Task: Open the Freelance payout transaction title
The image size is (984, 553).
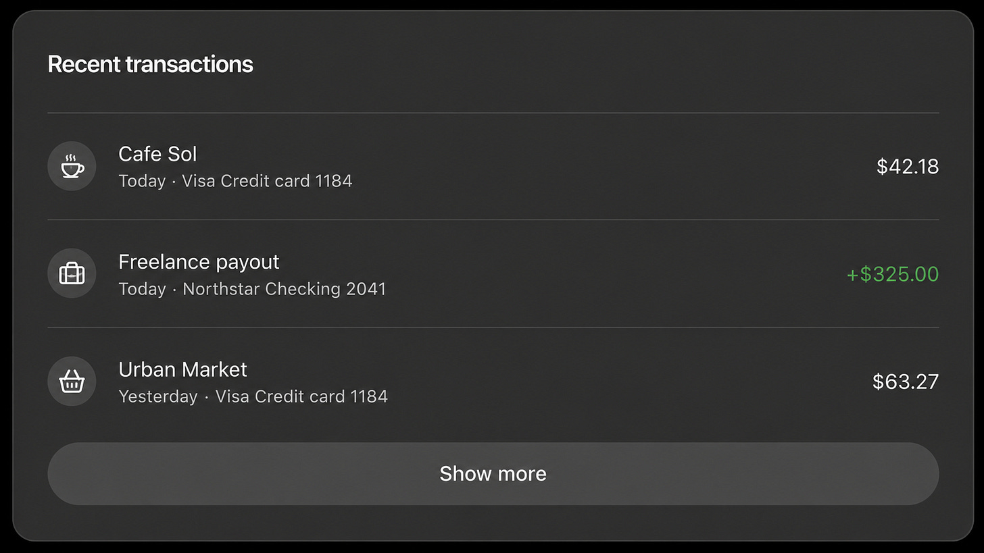Action: pos(199,262)
